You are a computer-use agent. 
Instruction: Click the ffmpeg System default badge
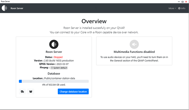click(59, 68)
